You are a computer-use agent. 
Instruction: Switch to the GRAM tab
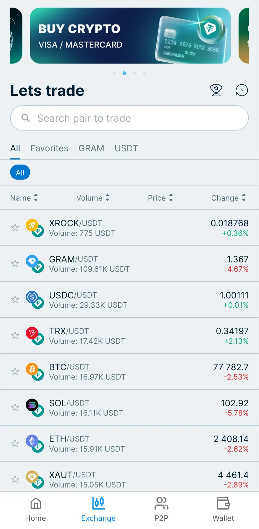(91, 148)
